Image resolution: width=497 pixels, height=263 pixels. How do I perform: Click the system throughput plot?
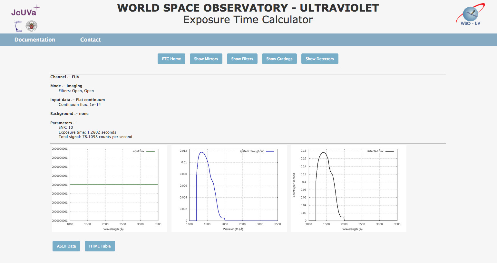(229, 188)
